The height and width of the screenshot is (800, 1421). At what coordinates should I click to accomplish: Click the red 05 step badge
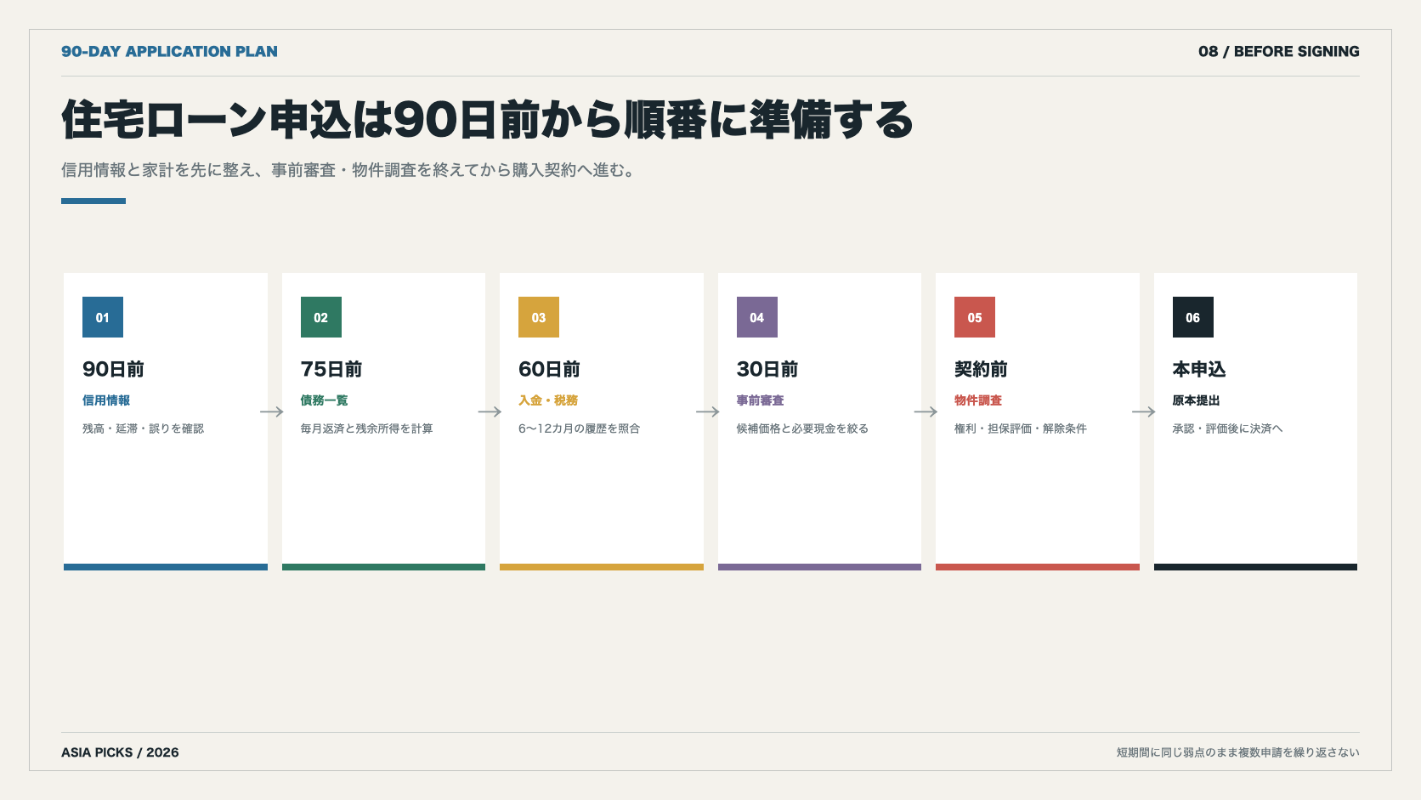click(975, 317)
